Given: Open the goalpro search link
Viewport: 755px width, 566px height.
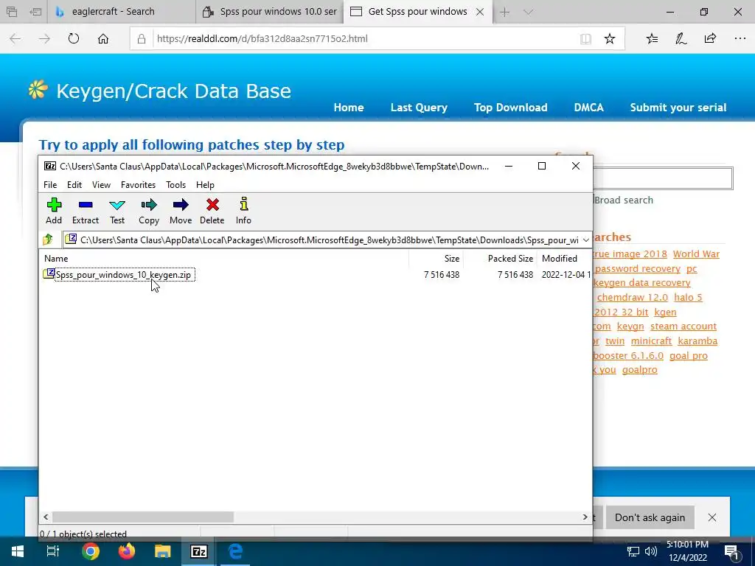Looking at the screenshot, I should click(x=639, y=370).
